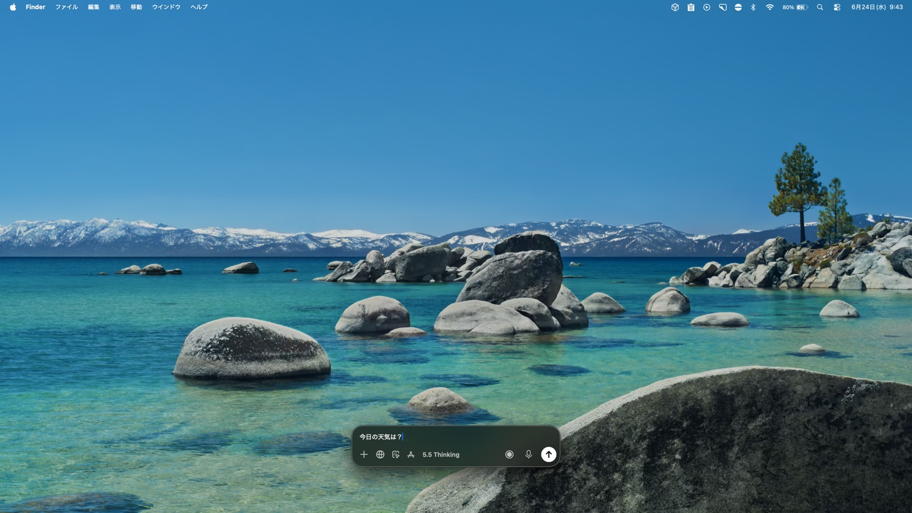This screenshot has width=912, height=513.
Task: Open the Apple menu
Action: tap(13, 7)
